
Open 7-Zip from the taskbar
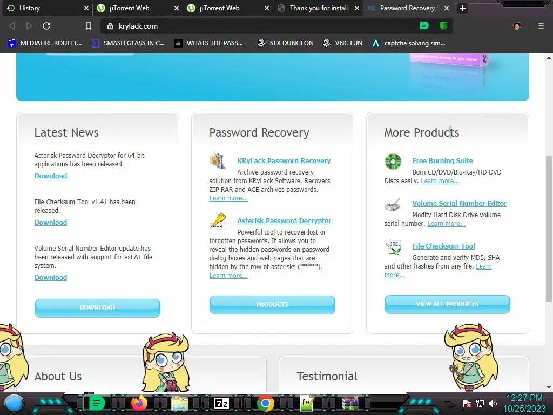coord(221,403)
